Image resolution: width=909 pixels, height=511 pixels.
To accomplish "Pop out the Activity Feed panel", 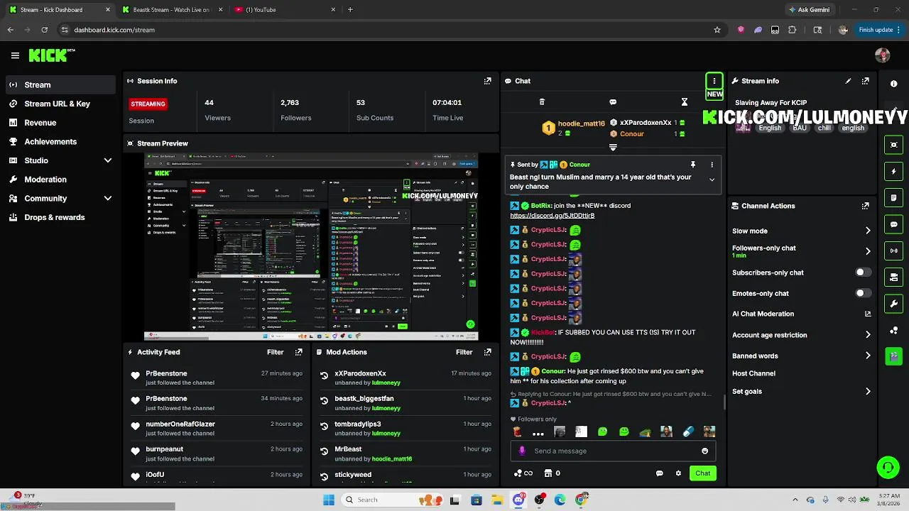I will pos(298,352).
